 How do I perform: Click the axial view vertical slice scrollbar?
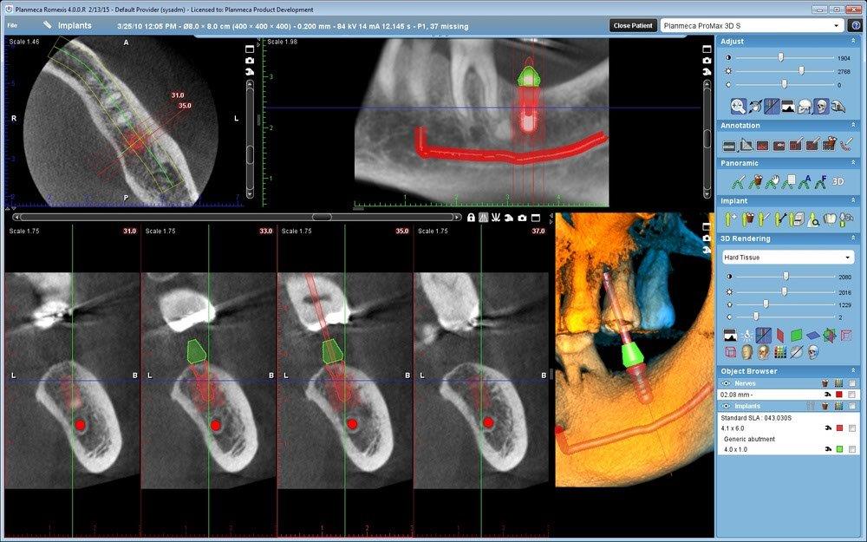(250, 140)
